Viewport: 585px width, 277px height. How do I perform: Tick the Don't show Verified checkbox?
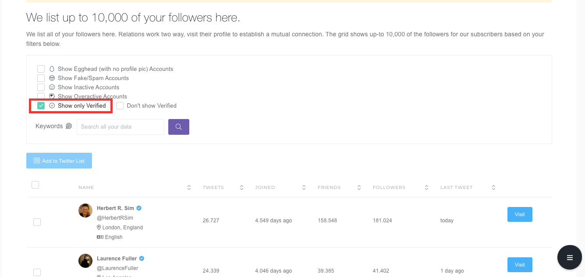(120, 105)
